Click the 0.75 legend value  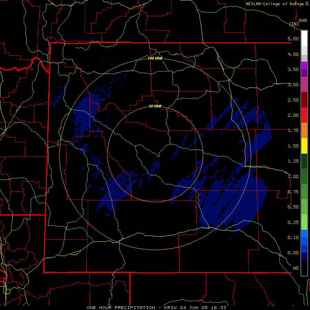coord(293,192)
